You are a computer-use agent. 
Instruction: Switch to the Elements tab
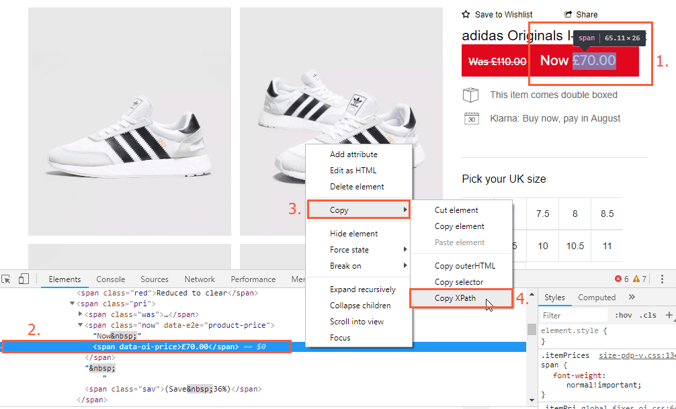65,279
